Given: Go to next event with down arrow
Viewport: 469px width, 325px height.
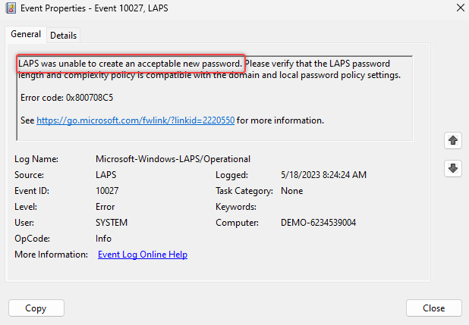Looking at the screenshot, I should click(454, 168).
